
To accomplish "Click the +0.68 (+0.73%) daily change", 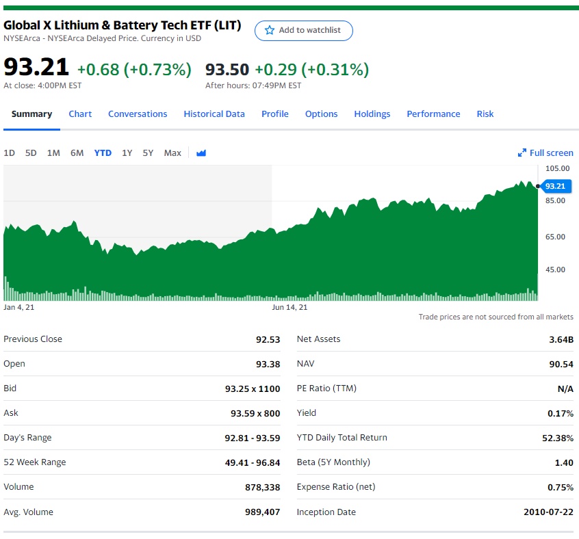I will (134, 70).
